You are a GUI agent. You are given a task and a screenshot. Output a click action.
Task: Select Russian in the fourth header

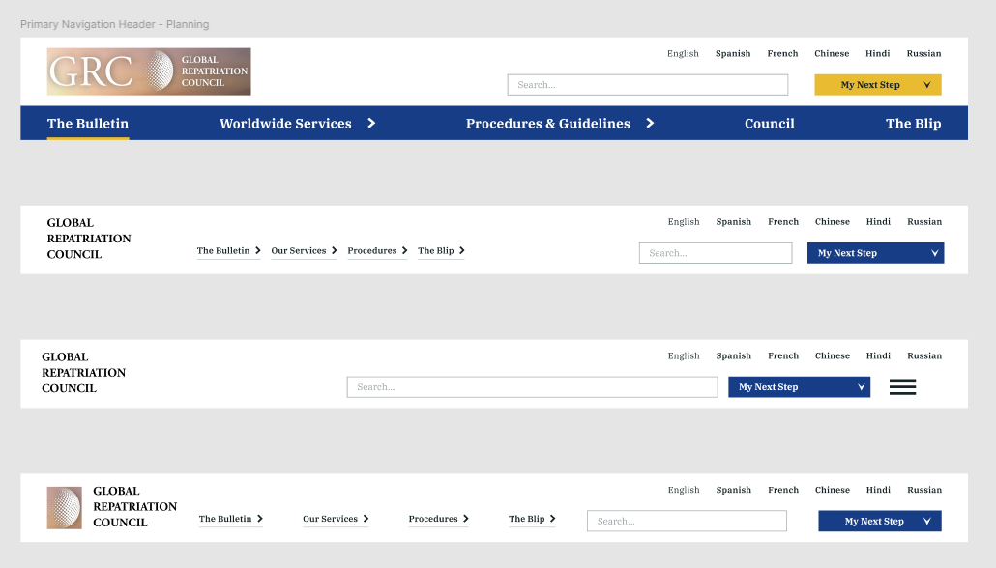tap(924, 490)
